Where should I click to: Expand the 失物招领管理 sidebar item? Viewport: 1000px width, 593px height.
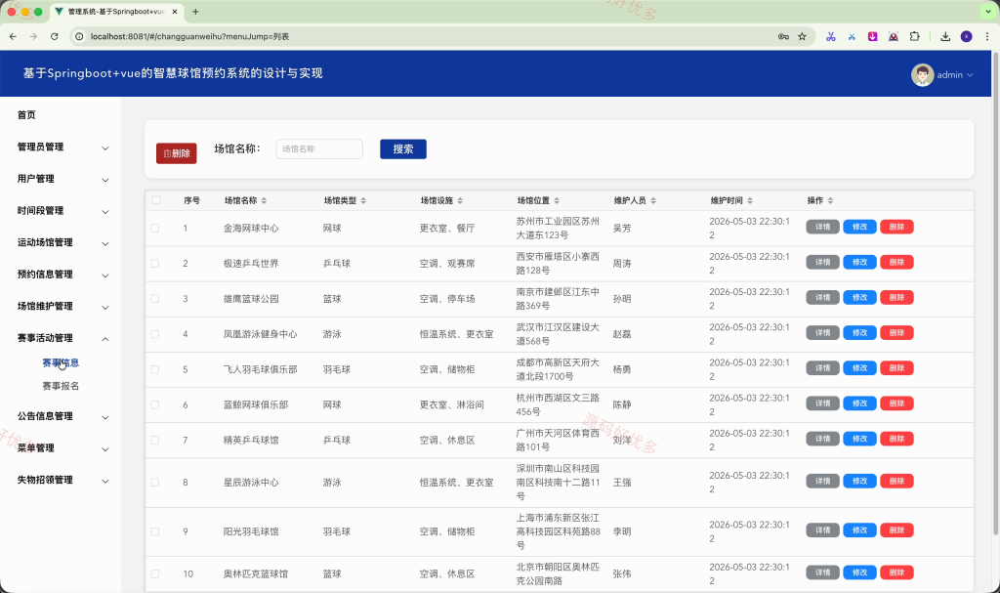62,481
